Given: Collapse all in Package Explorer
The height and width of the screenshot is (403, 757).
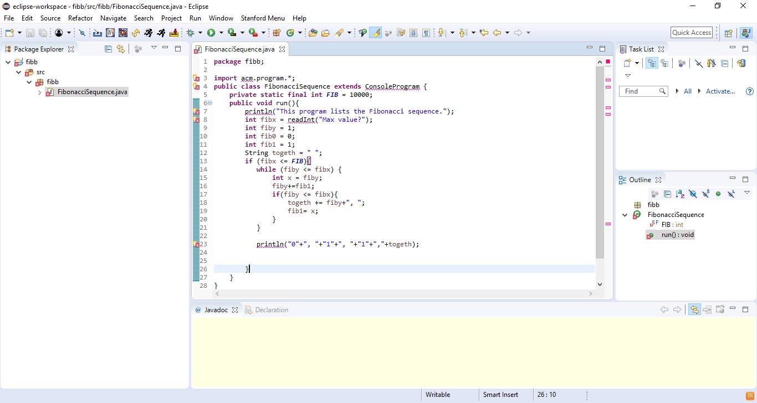Looking at the screenshot, I should [x=108, y=49].
